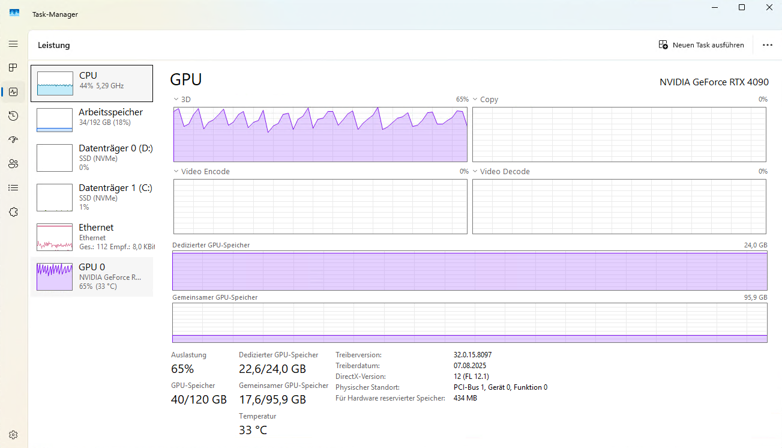Open Task Manager settings gear
Viewport: 782px width, 448px height.
[13, 435]
